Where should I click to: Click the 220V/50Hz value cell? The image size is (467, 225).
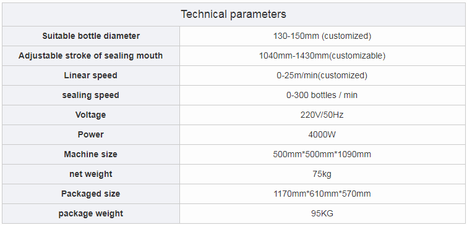322,115
